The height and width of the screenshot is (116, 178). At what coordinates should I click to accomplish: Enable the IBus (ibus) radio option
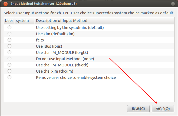coord(9,46)
